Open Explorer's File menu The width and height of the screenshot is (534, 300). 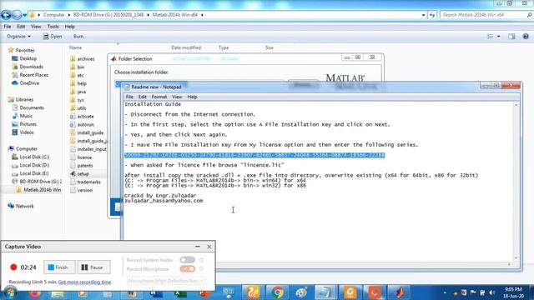(8, 27)
